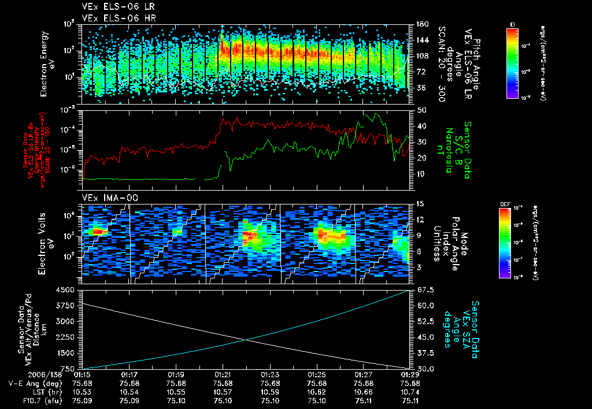The width and height of the screenshot is (592, 409).
Task: Click the LST value 10.57
Action: (x=223, y=392)
